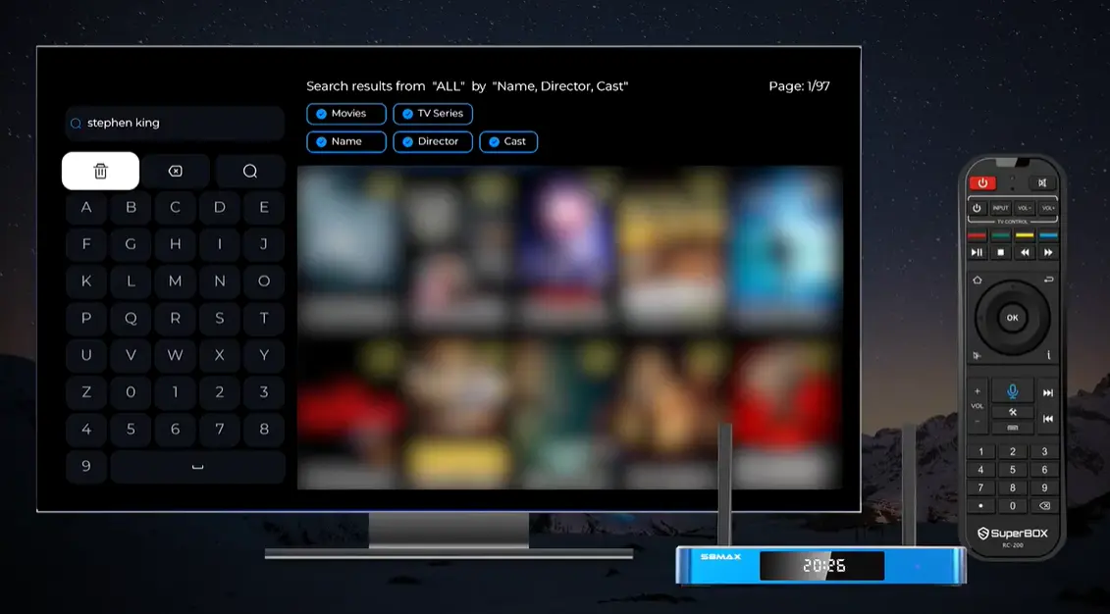The width and height of the screenshot is (1110, 614).
Task: Click the blue color key on the remote
Action: [1048, 235]
